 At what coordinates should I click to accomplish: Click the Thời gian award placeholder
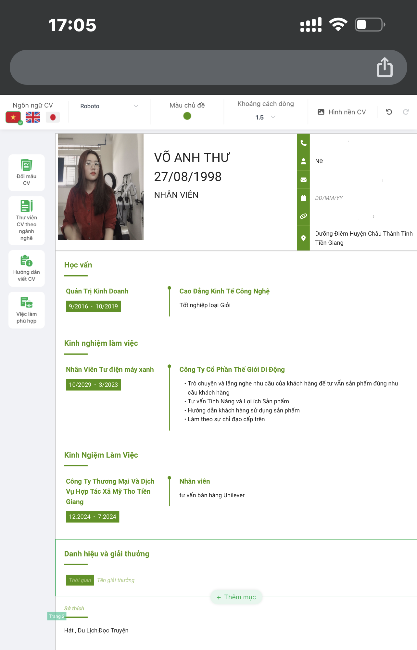click(80, 580)
